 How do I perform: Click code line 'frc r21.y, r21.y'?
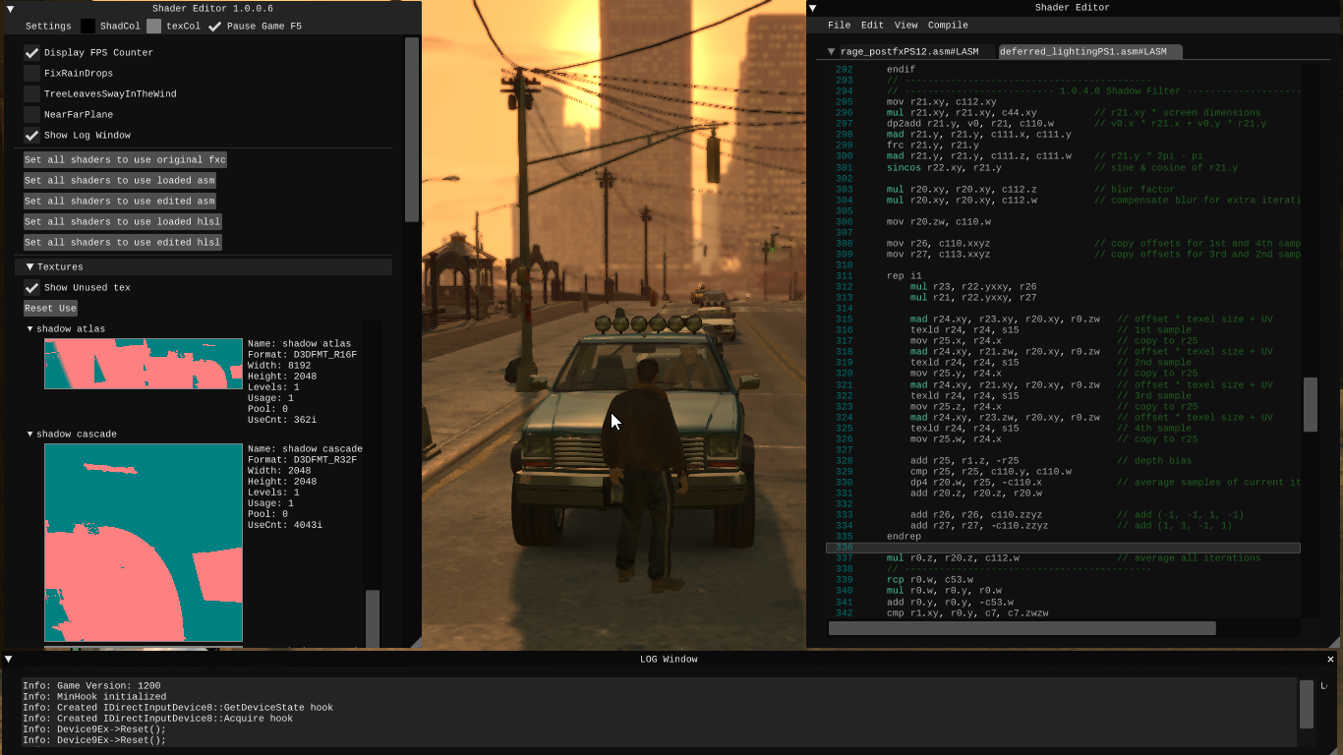click(932, 145)
